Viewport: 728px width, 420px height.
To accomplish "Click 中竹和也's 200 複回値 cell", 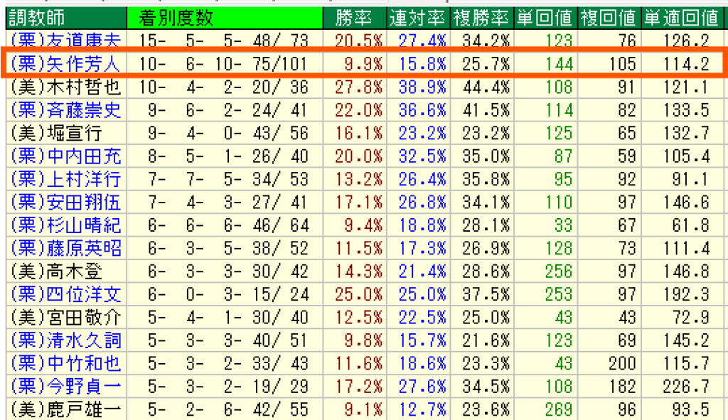I will click(x=621, y=363).
